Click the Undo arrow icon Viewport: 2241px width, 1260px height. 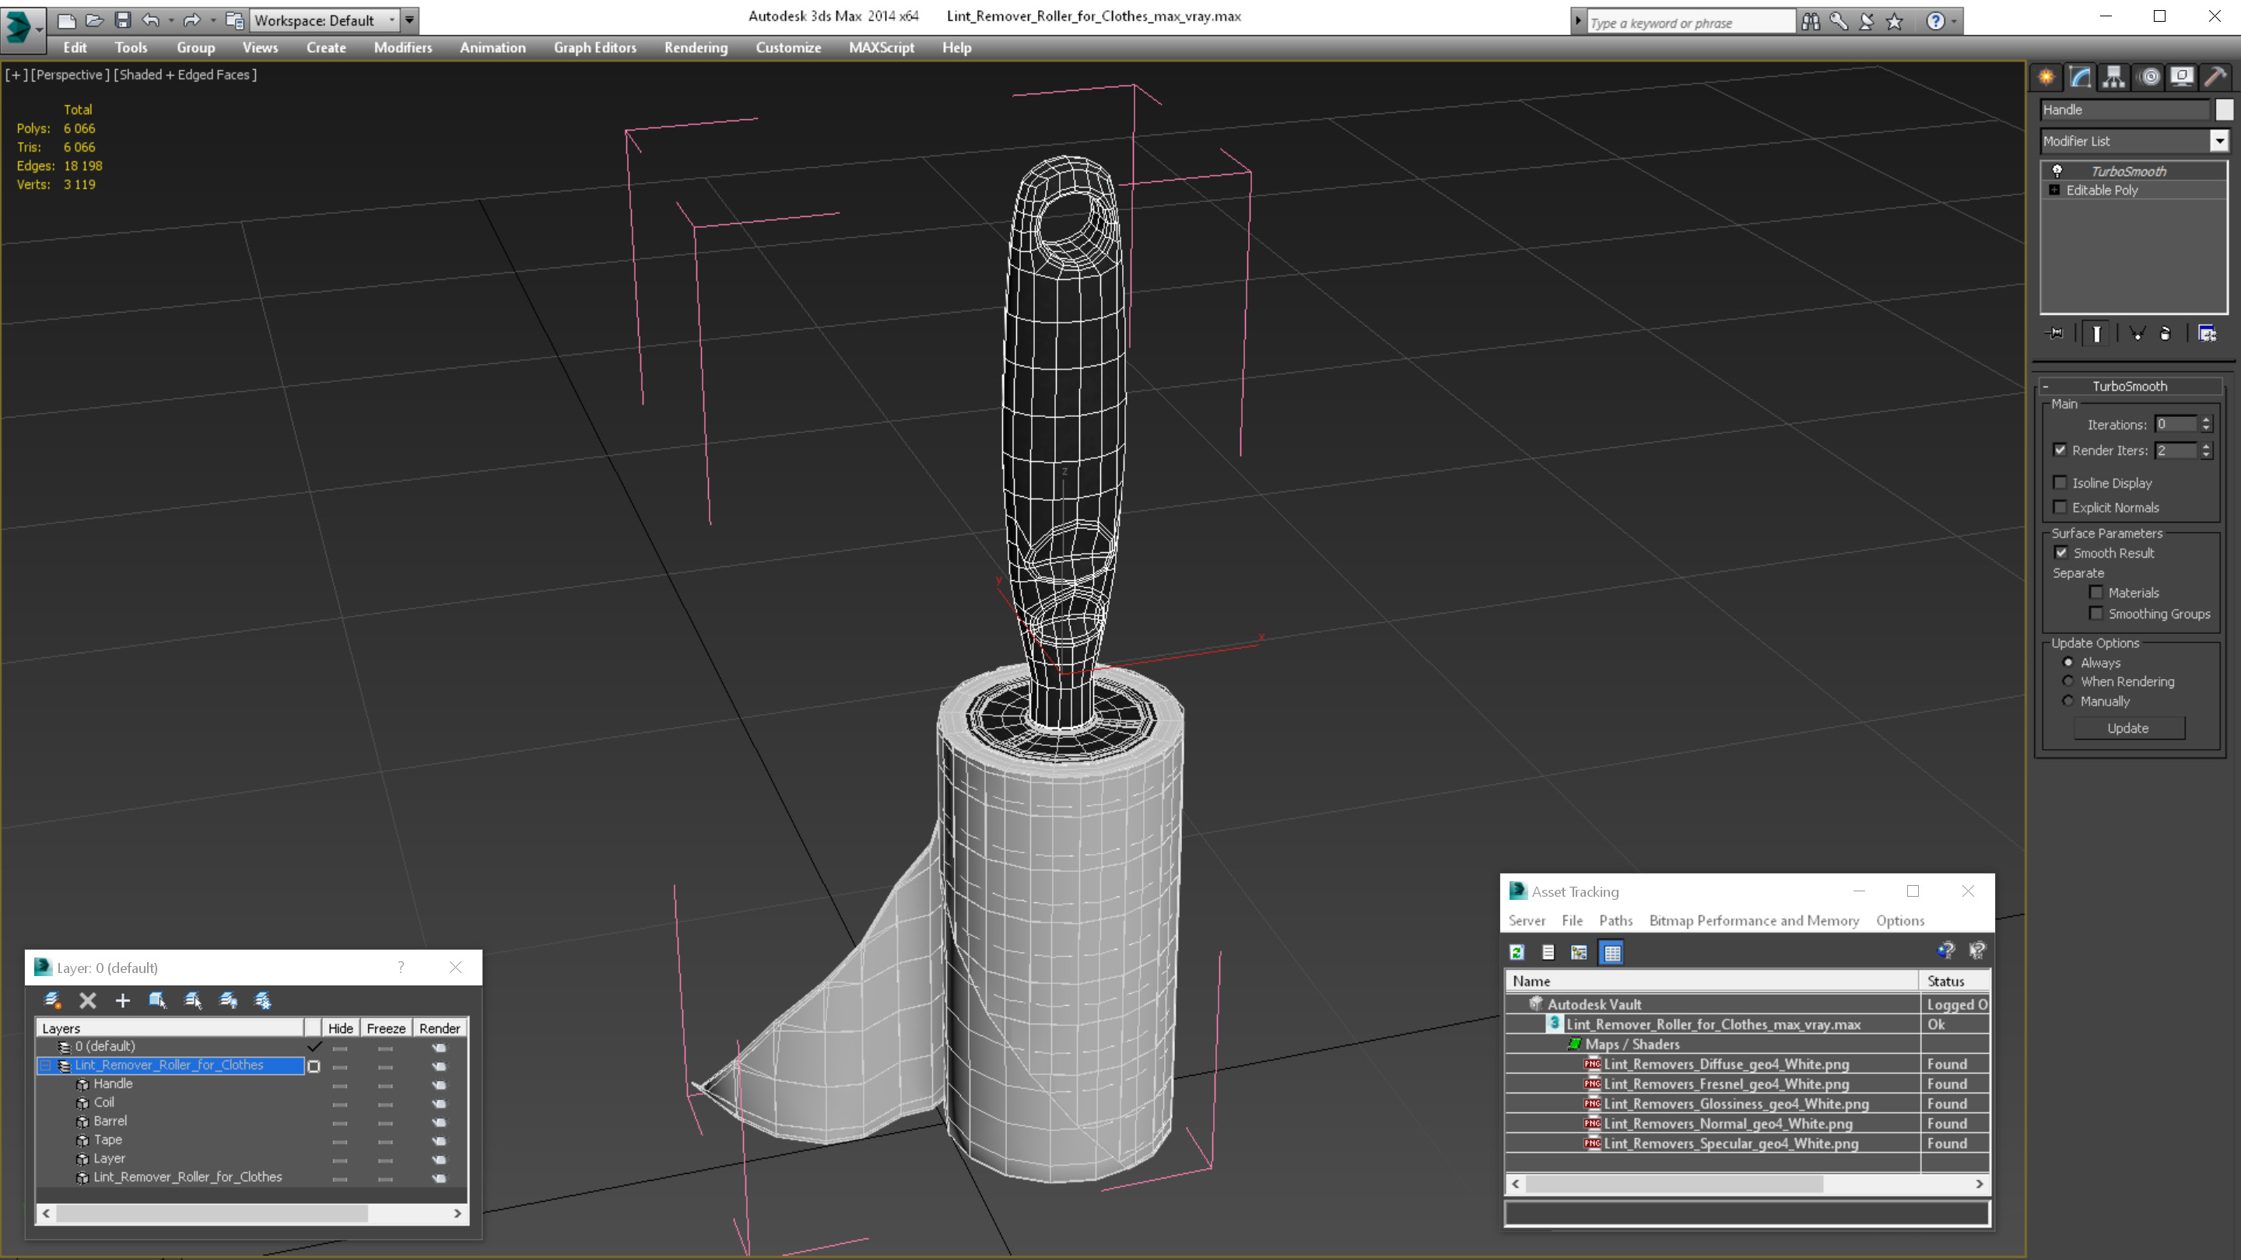(x=150, y=19)
